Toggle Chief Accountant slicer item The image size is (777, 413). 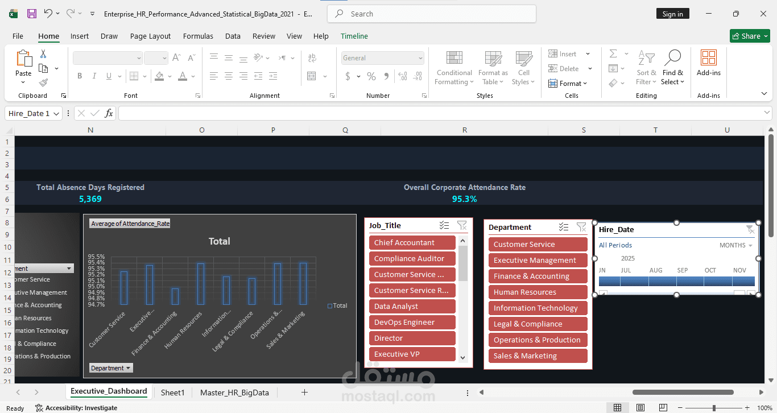pyautogui.click(x=412, y=242)
